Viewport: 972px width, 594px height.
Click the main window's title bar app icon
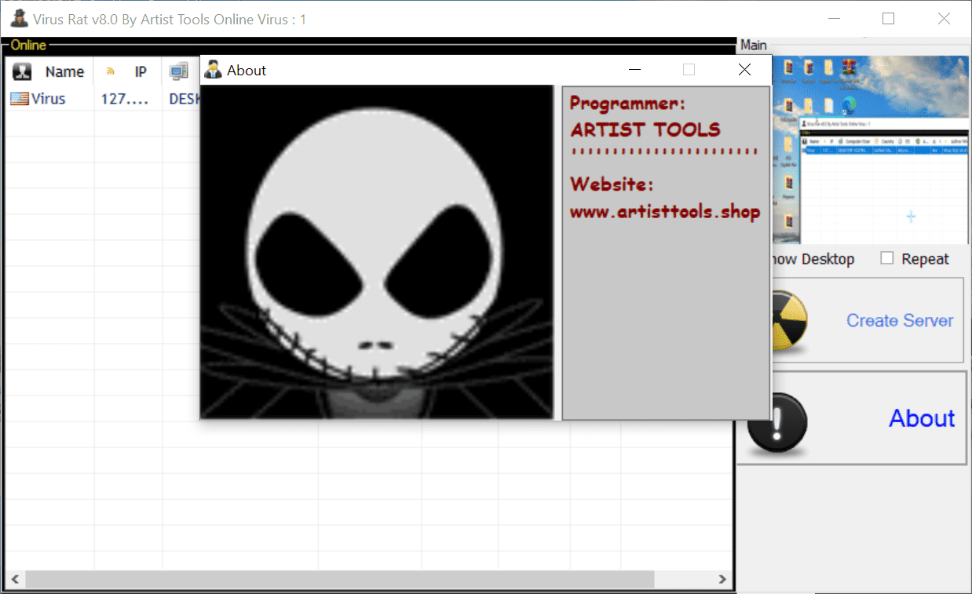[19, 17]
